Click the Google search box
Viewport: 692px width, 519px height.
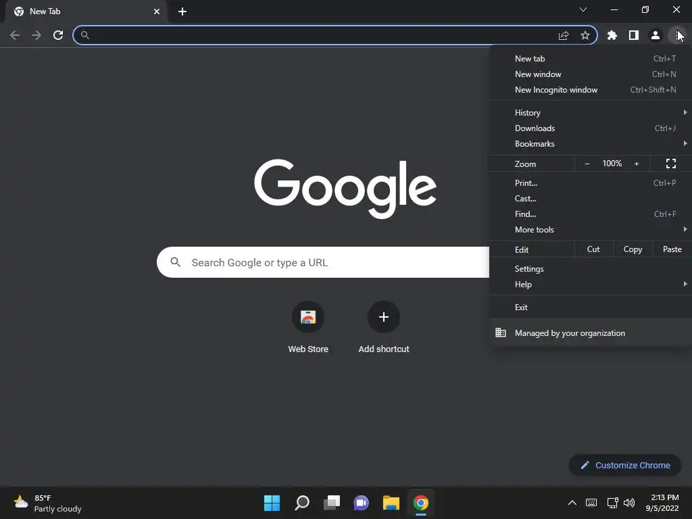pyautogui.click(x=323, y=263)
